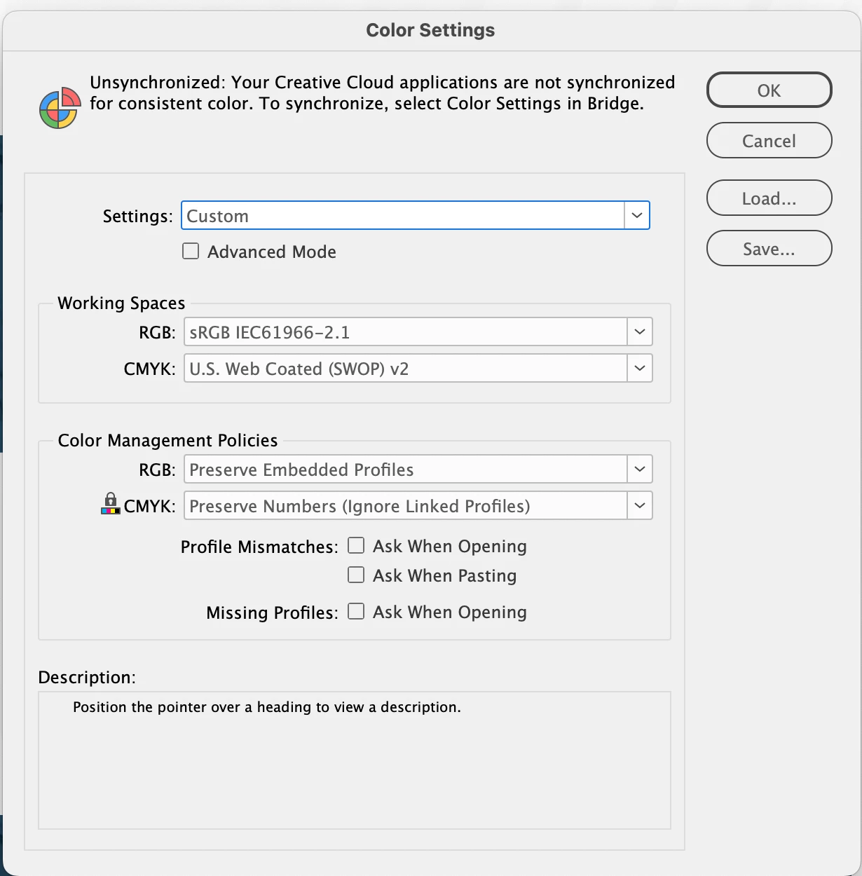Click the Description text area
Screen dimensions: 862x876
[x=355, y=760]
